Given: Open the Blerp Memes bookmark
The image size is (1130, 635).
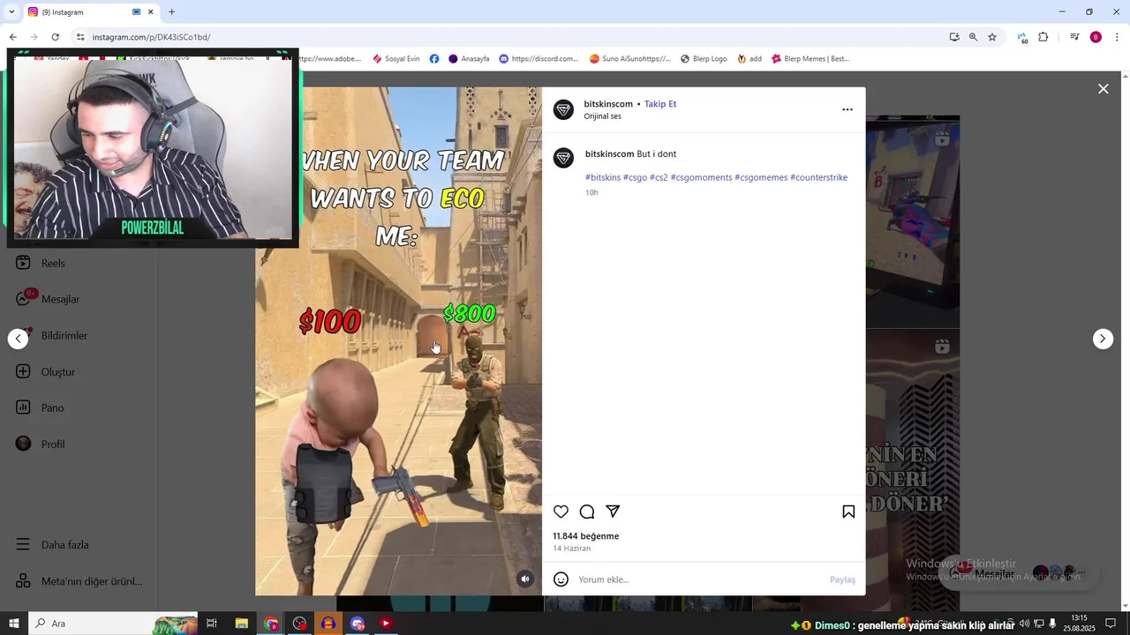Looking at the screenshot, I should tap(810, 58).
